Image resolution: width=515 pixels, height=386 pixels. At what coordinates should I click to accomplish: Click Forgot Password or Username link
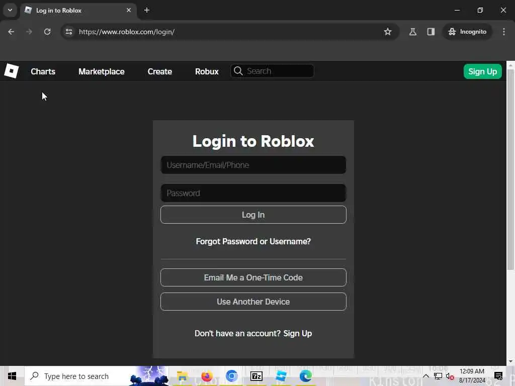click(x=253, y=241)
